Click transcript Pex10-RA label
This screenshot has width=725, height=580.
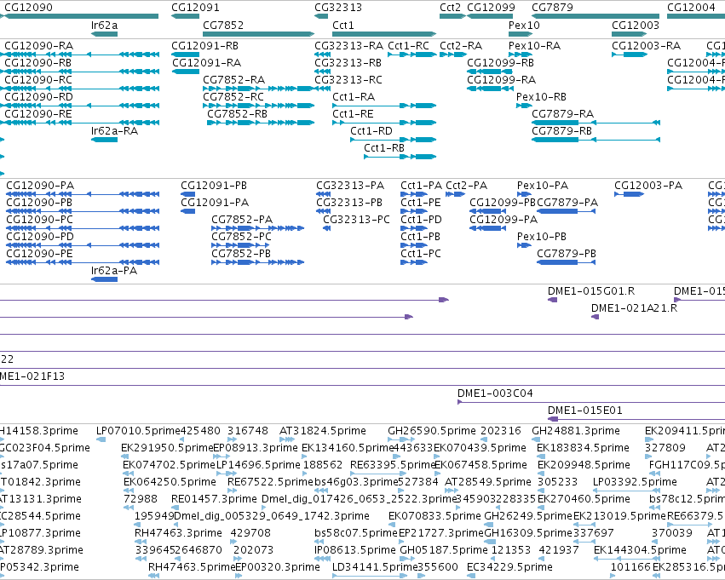tap(534, 46)
